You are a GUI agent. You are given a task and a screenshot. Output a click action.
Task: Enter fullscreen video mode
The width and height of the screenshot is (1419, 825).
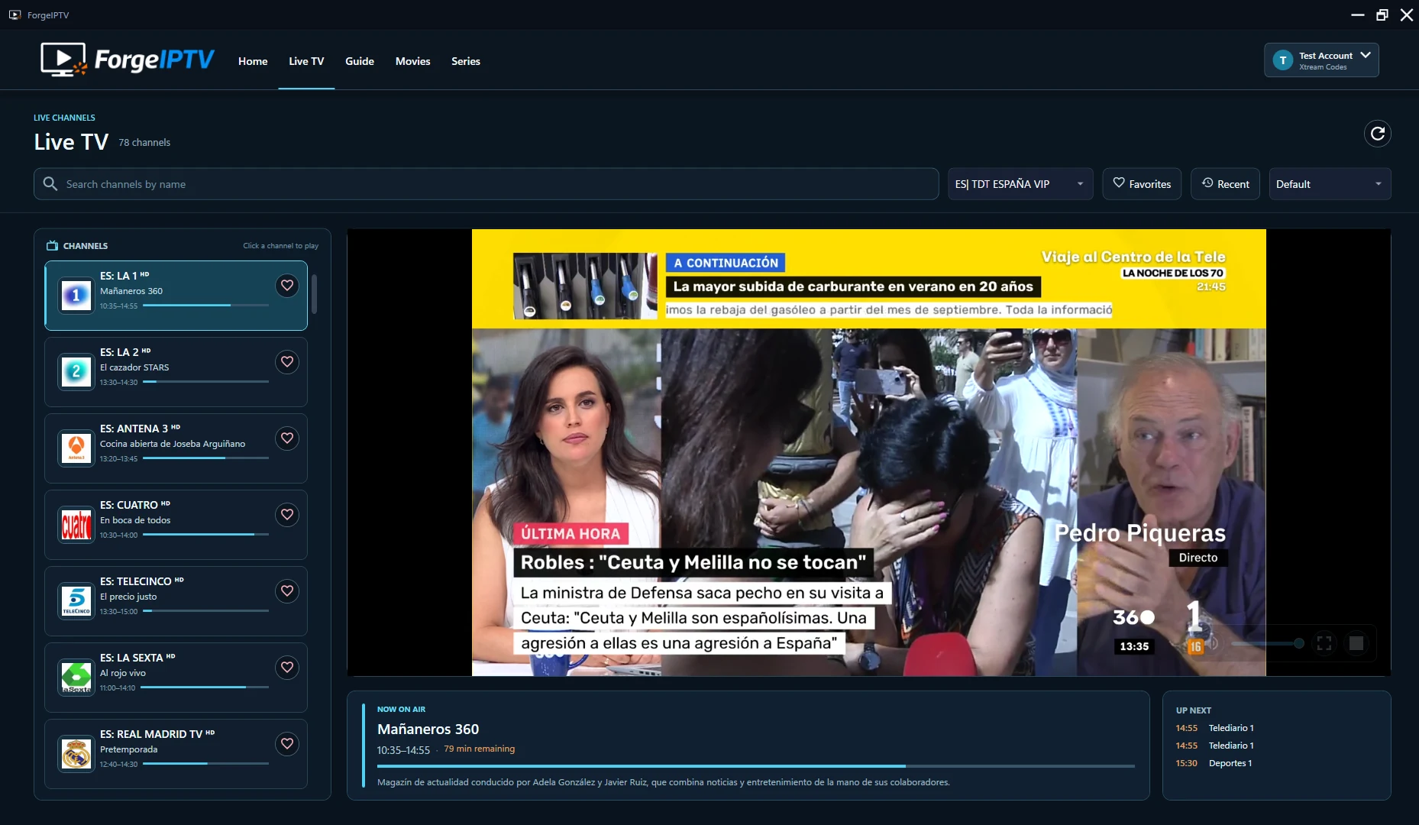(1324, 643)
